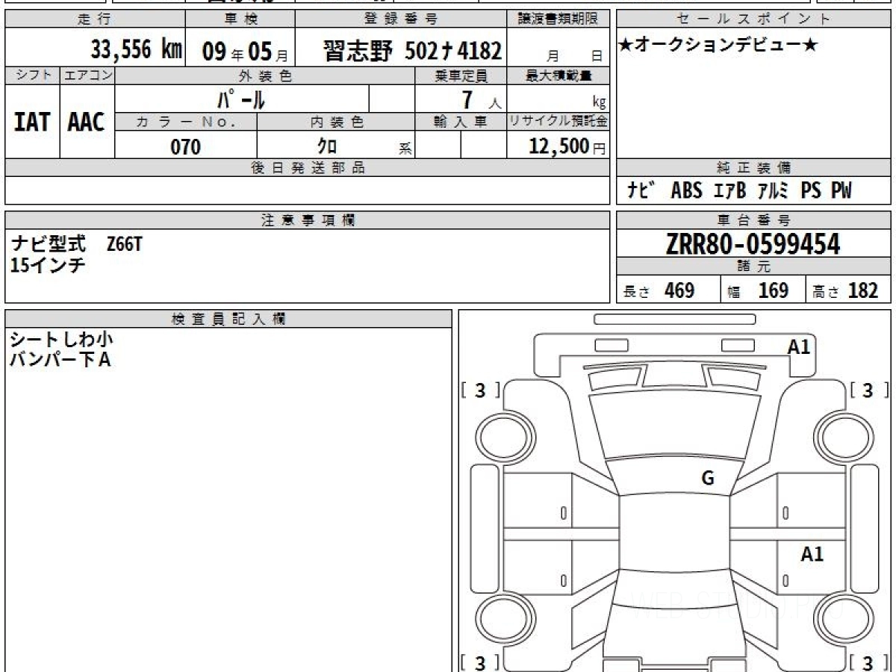Click the ABS entry in equipment list
896x672 pixels.
[x=686, y=191]
